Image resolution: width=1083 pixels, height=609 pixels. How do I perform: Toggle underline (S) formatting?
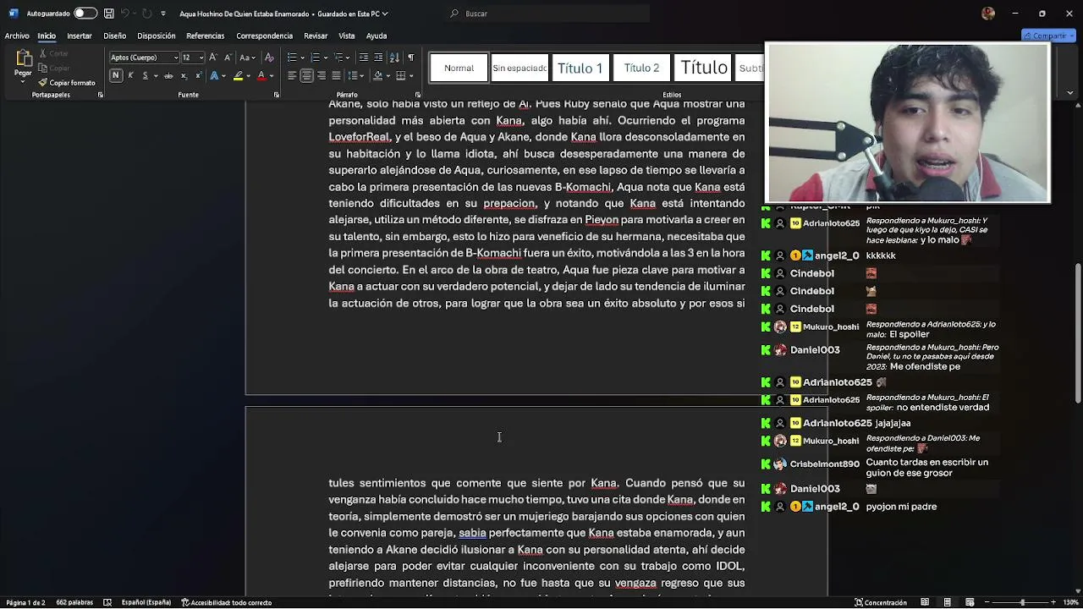(145, 76)
